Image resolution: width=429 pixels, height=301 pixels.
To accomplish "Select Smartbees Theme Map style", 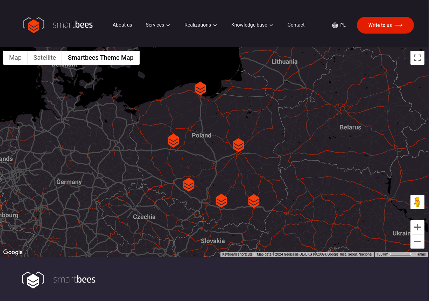I will 101,58.
